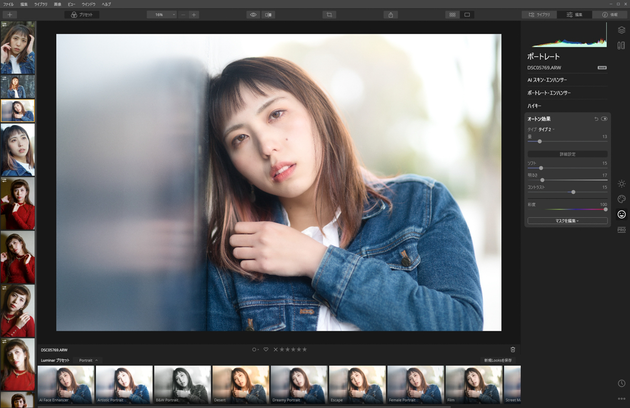The width and height of the screenshot is (630, 408).
Task: Toggle オートン効果 visibility eye
Action: pyautogui.click(x=604, y=119)
